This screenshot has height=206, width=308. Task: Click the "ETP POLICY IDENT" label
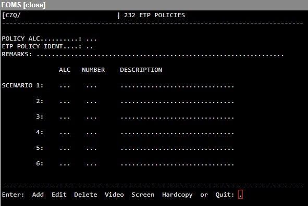coord(32,46)
